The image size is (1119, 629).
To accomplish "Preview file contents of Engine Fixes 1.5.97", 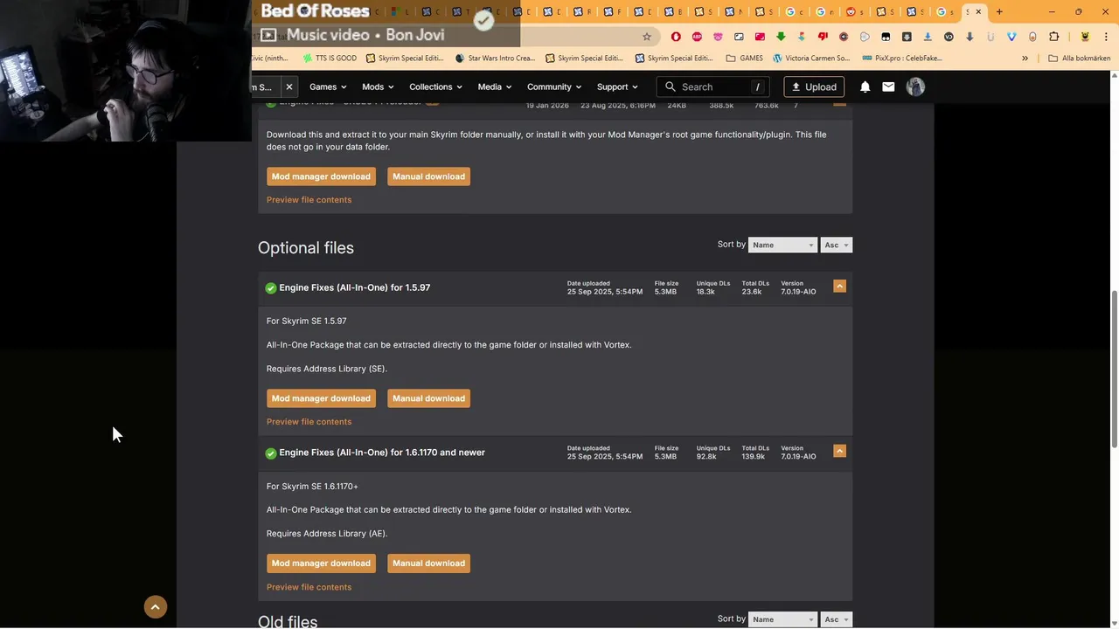I will tap(309, 422).
